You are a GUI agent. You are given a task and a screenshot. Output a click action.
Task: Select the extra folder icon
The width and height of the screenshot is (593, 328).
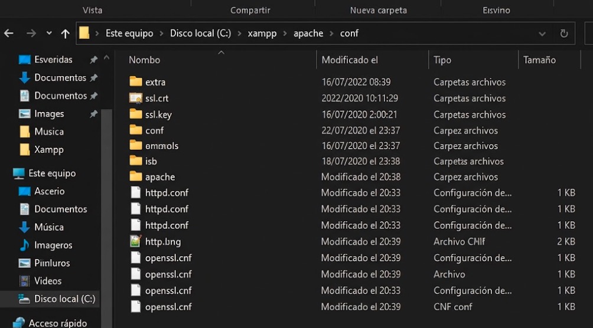(136, 81)
